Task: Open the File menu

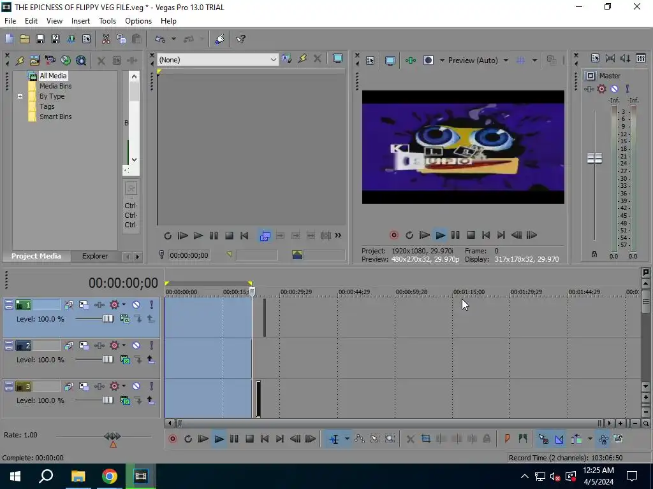Action: pos(10,21)
